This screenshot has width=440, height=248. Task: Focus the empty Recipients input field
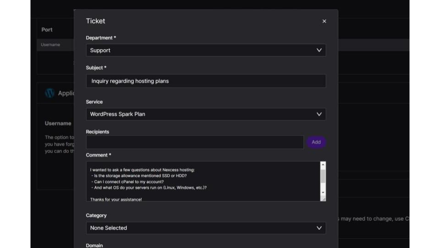(195, 142)
